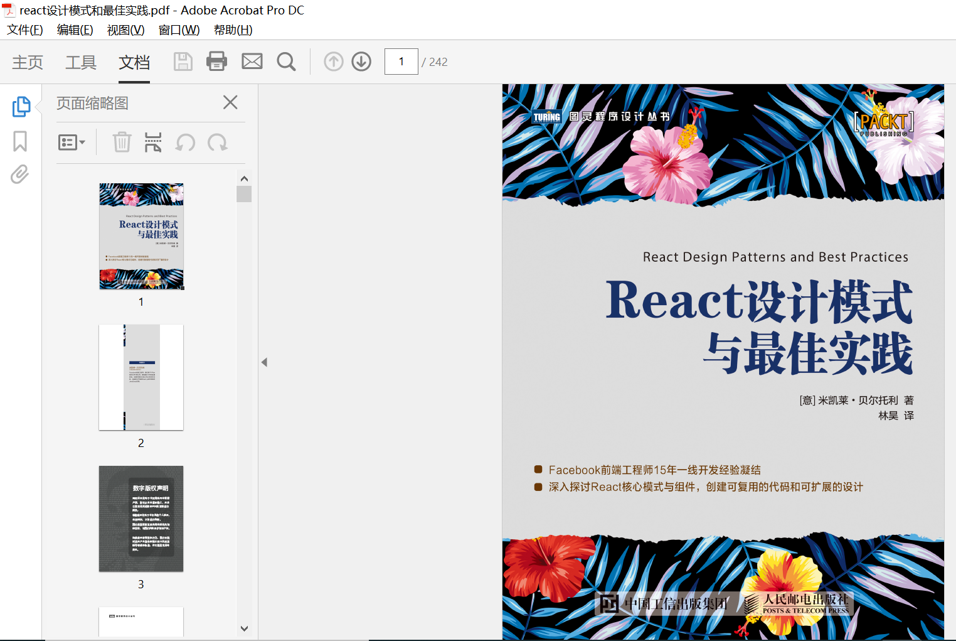The image size is (956, 641).
Task: Click the Save file icon
Action: coord(183,62)
